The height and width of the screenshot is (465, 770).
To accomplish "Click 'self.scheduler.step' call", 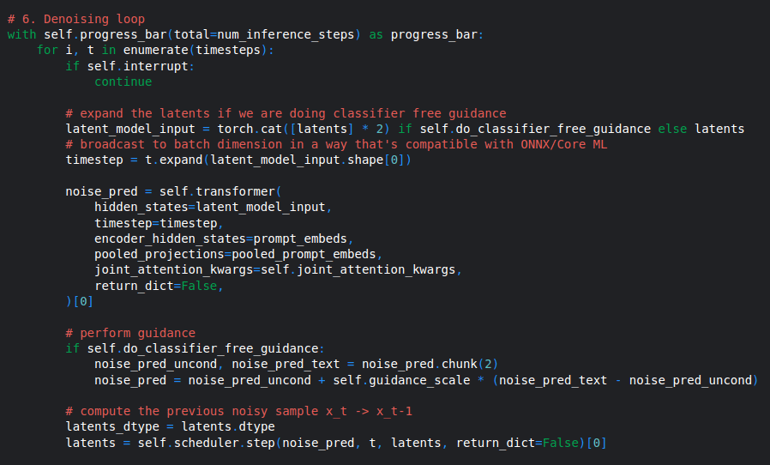I will pos(207,443).
